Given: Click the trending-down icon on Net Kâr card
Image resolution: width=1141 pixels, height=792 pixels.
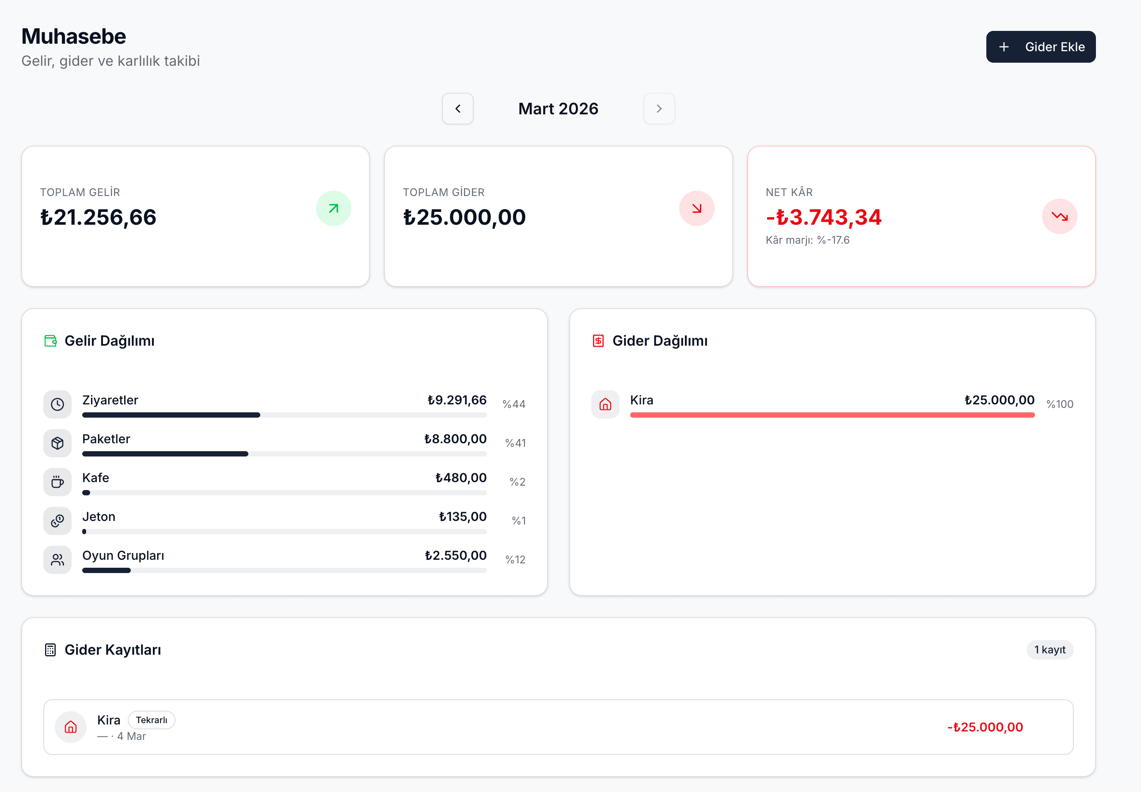Looking at the screenshot, I should 1059,216.
